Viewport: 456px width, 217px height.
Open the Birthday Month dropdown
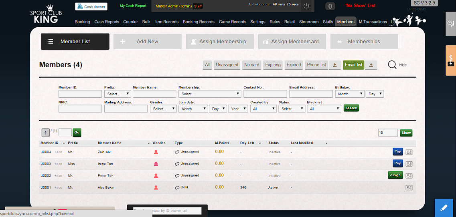(350, 94)
